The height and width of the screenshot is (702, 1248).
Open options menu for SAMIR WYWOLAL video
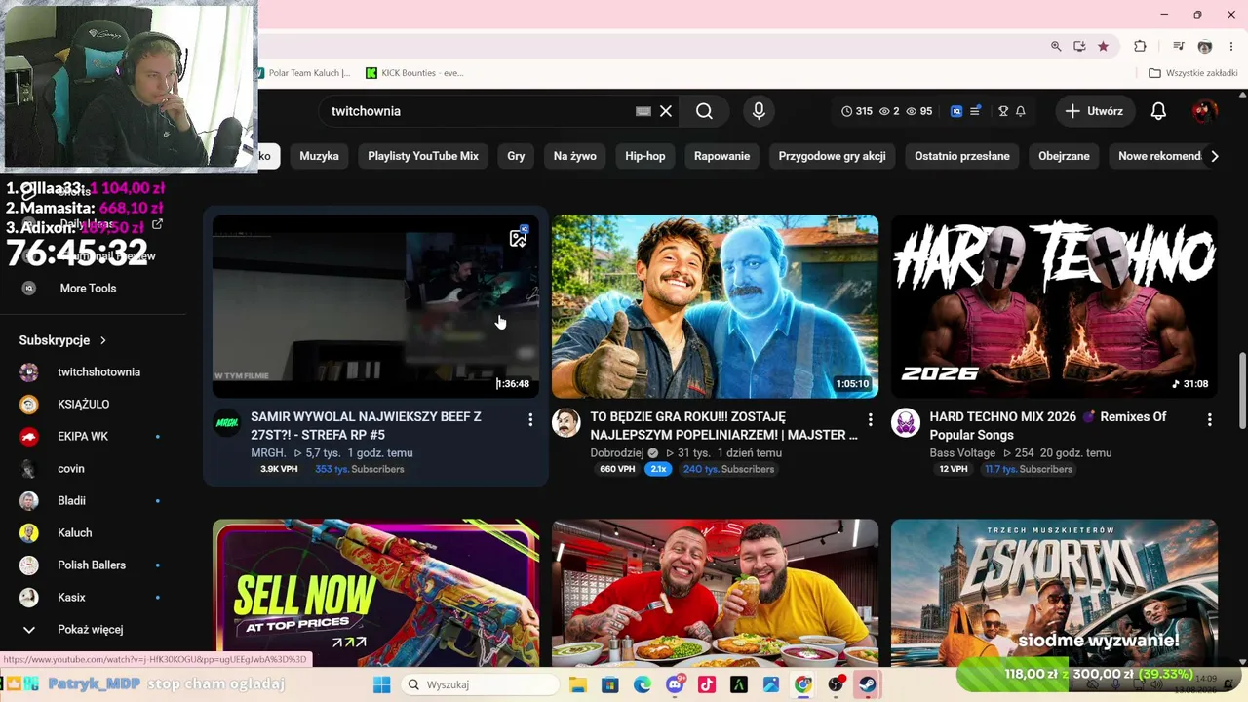[x=530, y=419]
